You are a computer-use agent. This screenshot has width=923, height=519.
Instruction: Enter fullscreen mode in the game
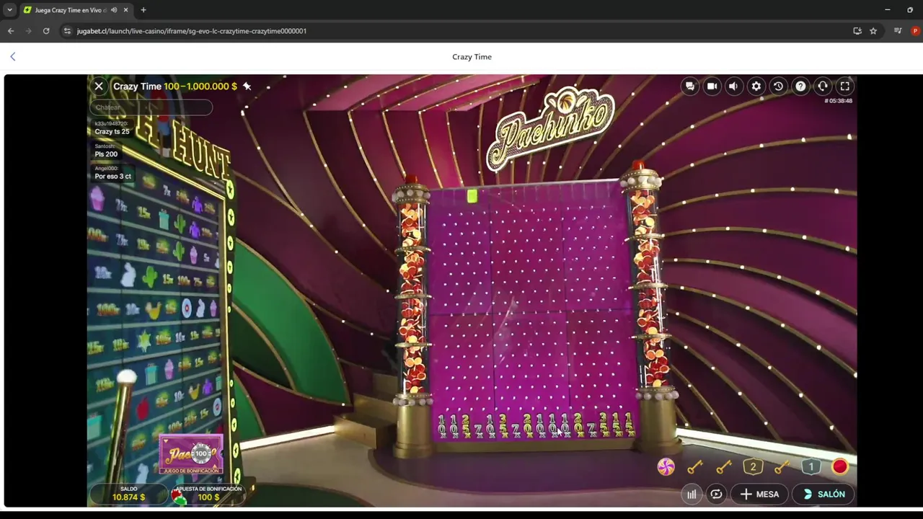point(845,86)
